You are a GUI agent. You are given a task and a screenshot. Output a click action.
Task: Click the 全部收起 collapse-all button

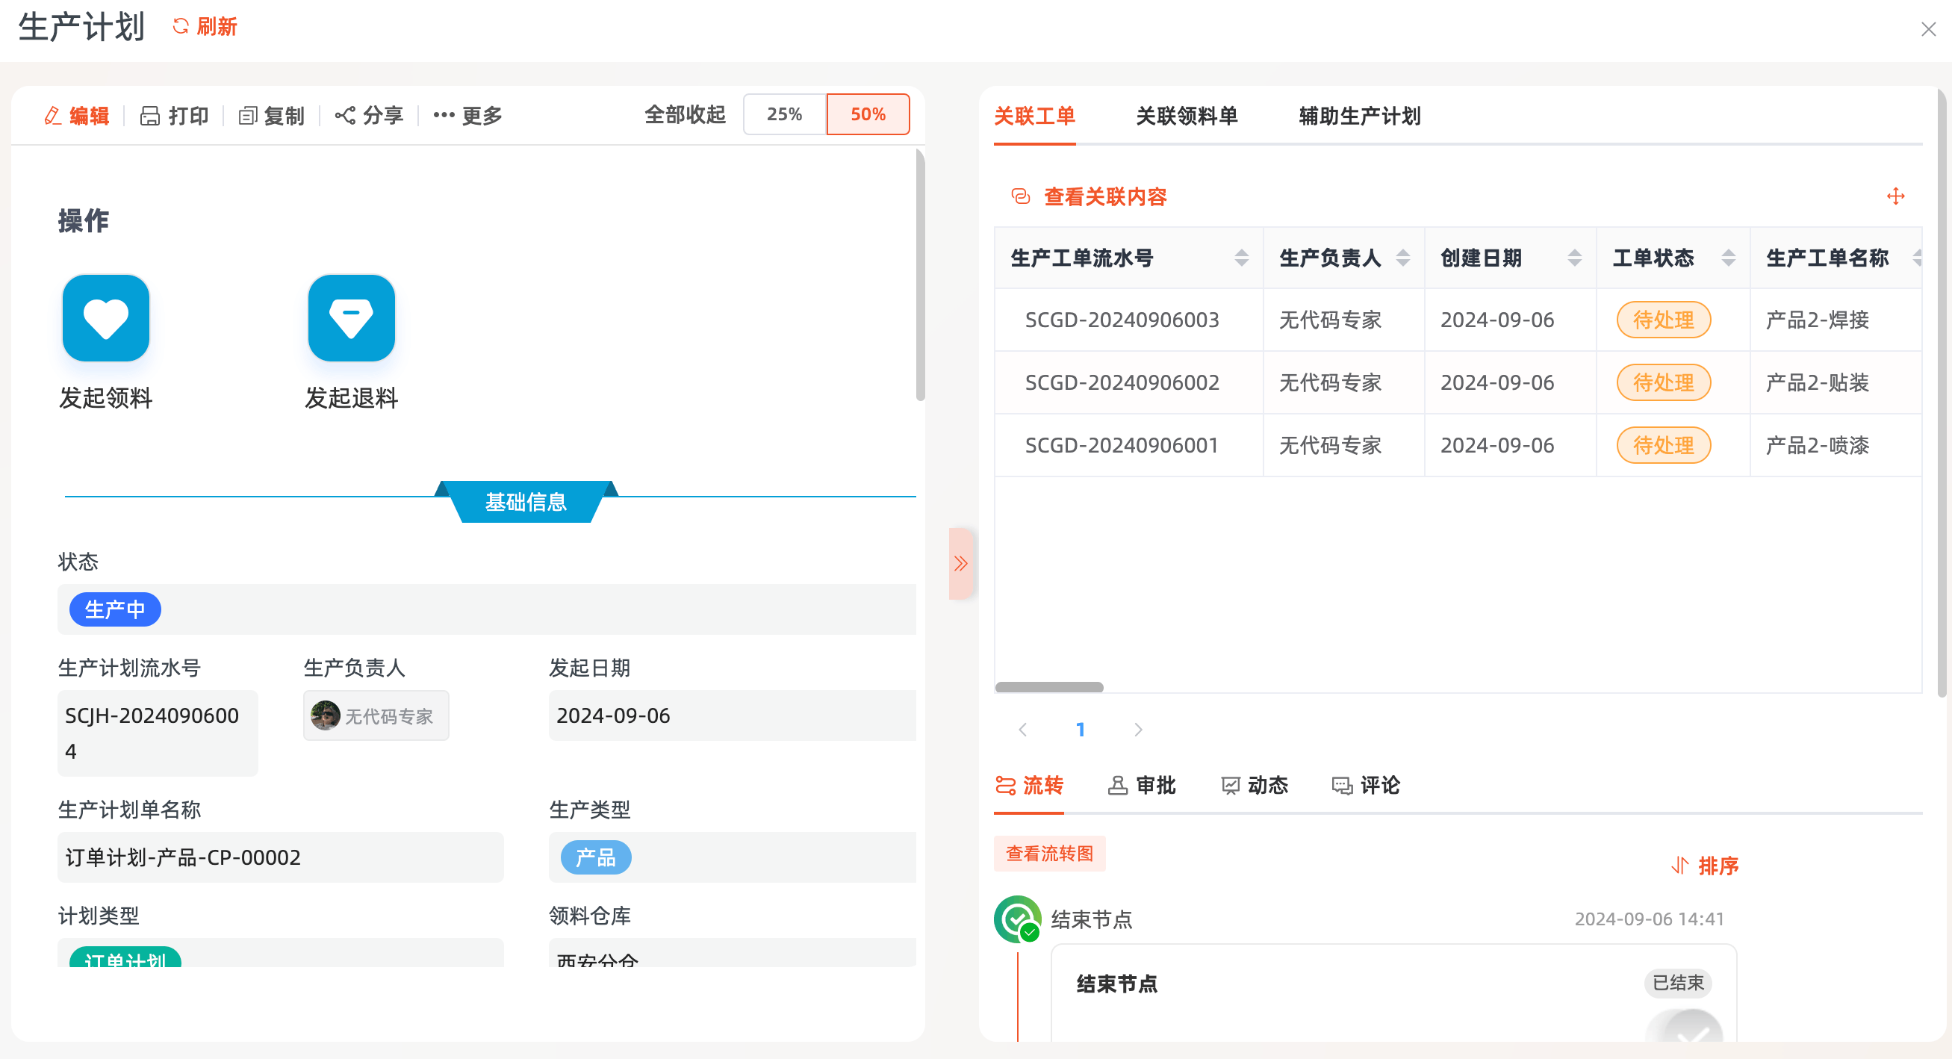(684, 114)
